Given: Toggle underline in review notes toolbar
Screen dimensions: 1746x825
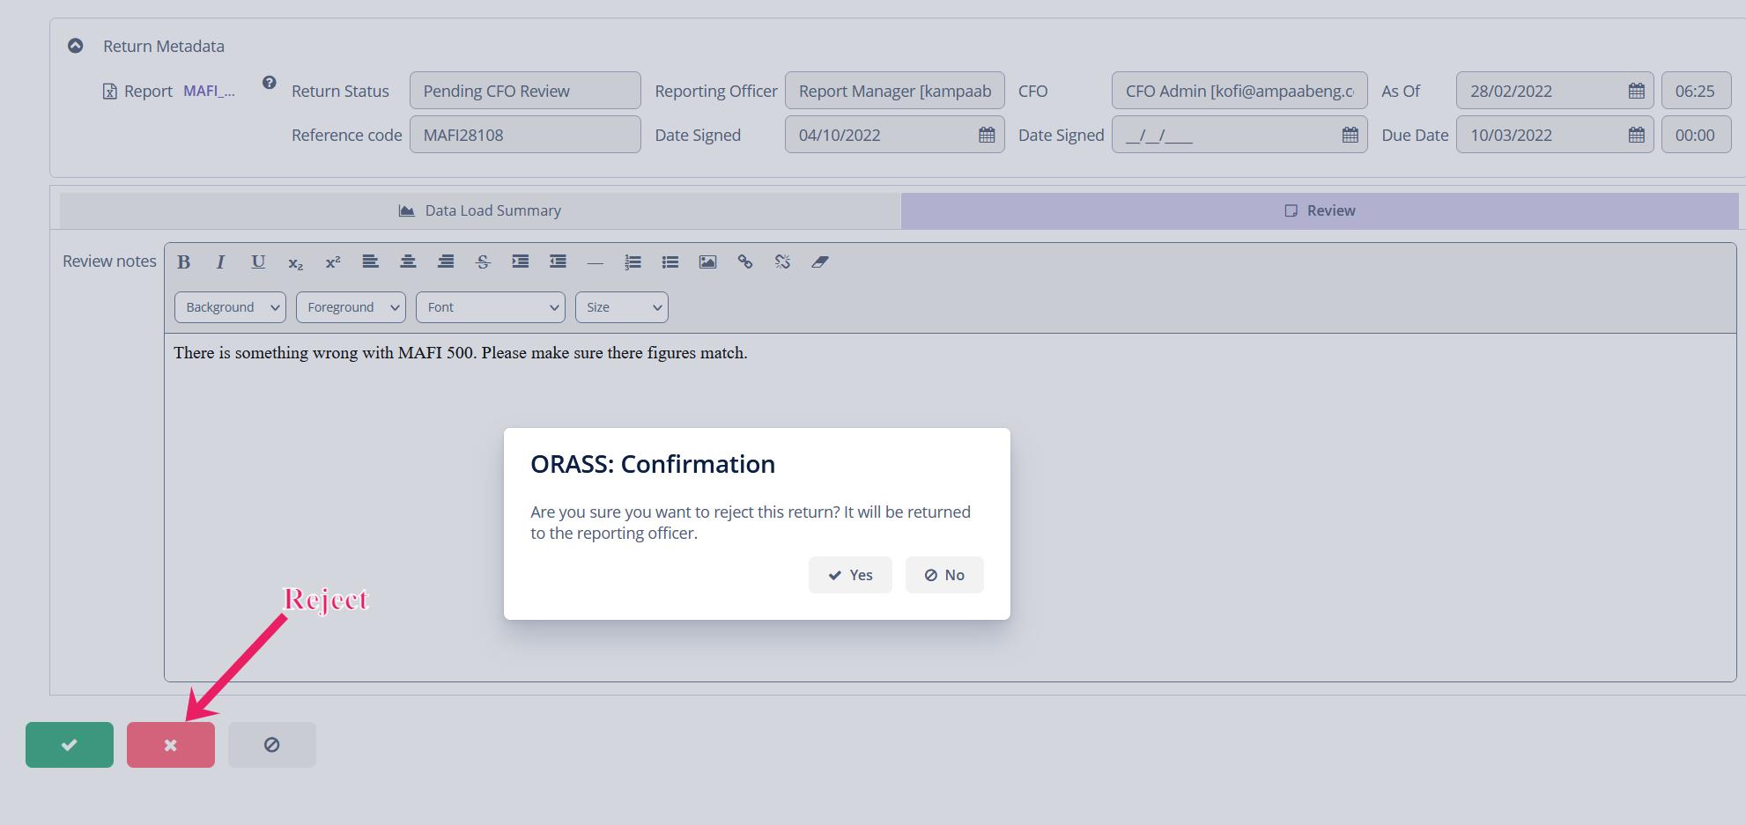Looking at the screenshot, I should click(258, 261).
